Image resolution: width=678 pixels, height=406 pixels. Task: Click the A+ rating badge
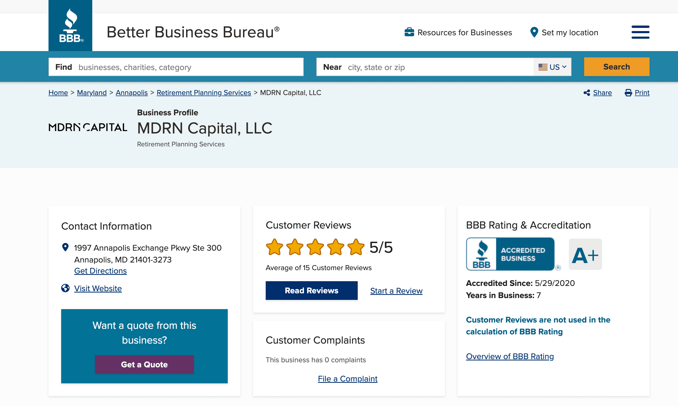pos(585,254)
